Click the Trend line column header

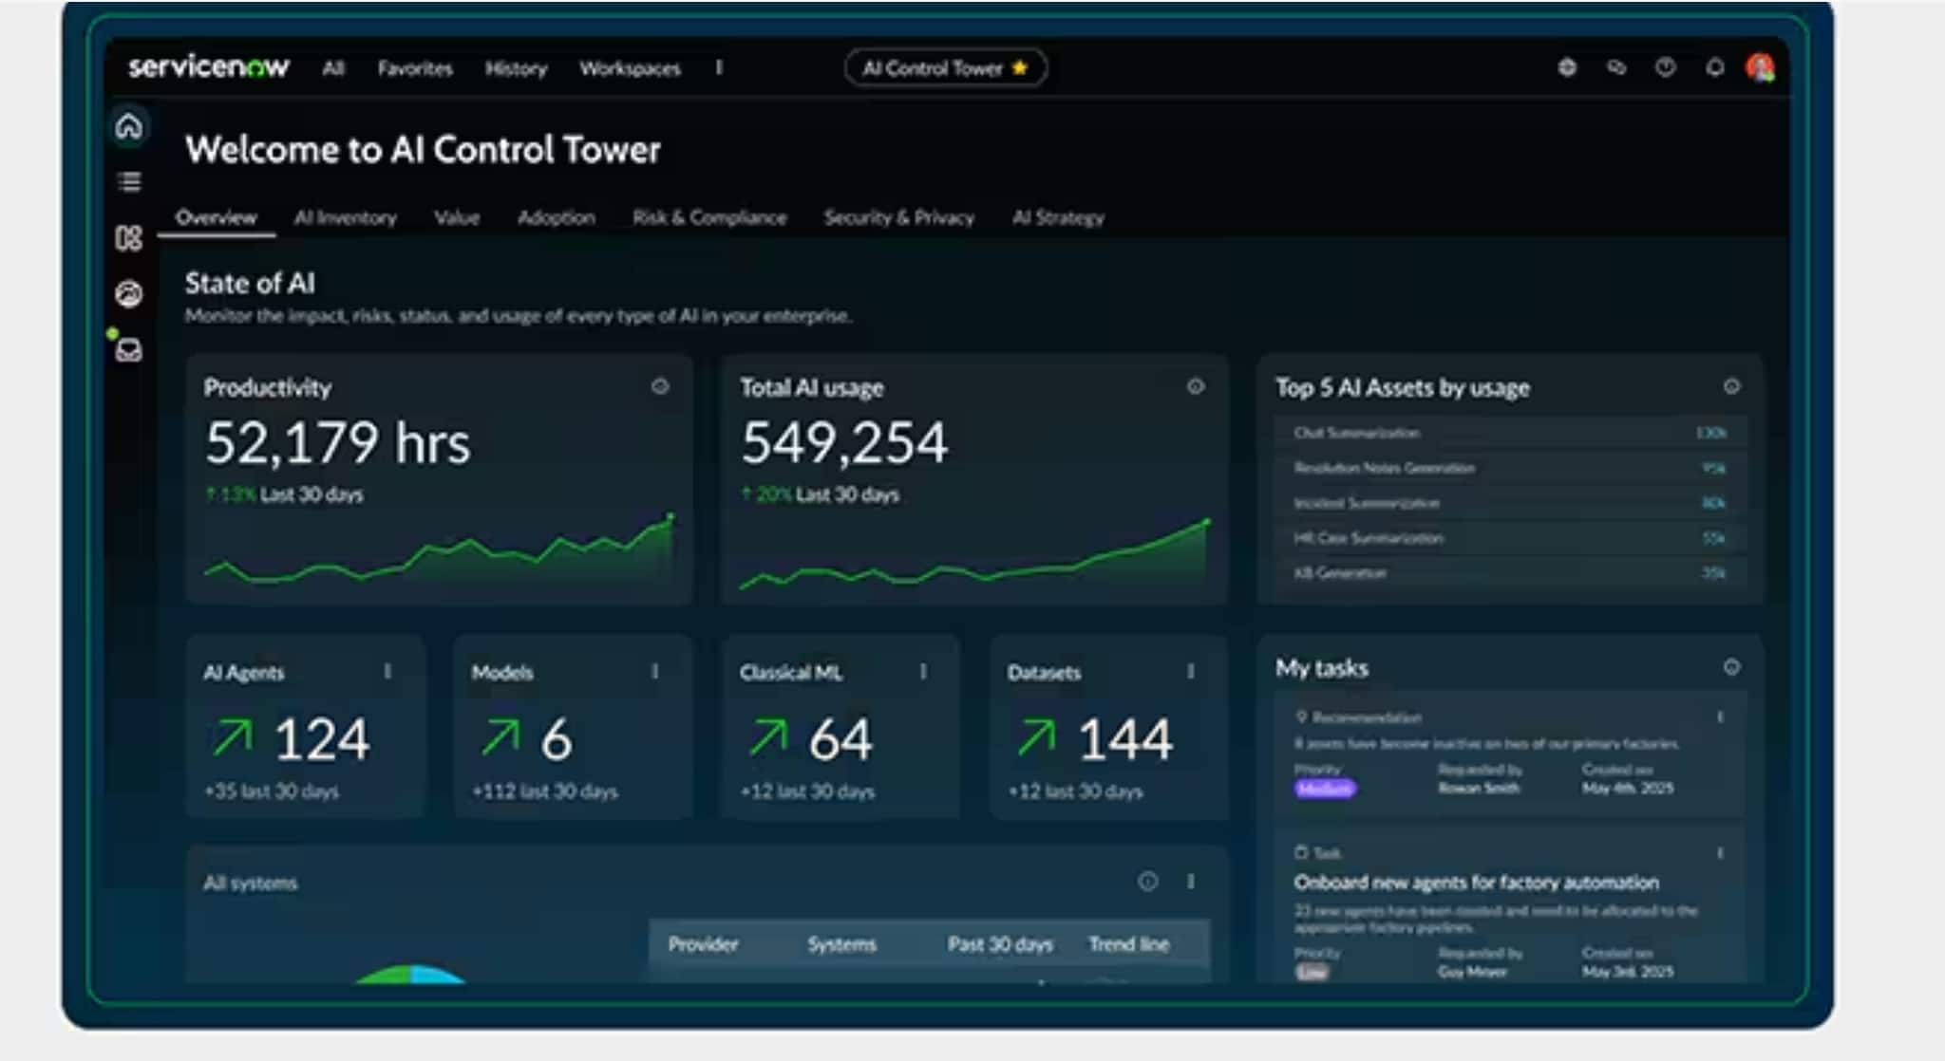pyautogui.click(x=1129, y=944)
